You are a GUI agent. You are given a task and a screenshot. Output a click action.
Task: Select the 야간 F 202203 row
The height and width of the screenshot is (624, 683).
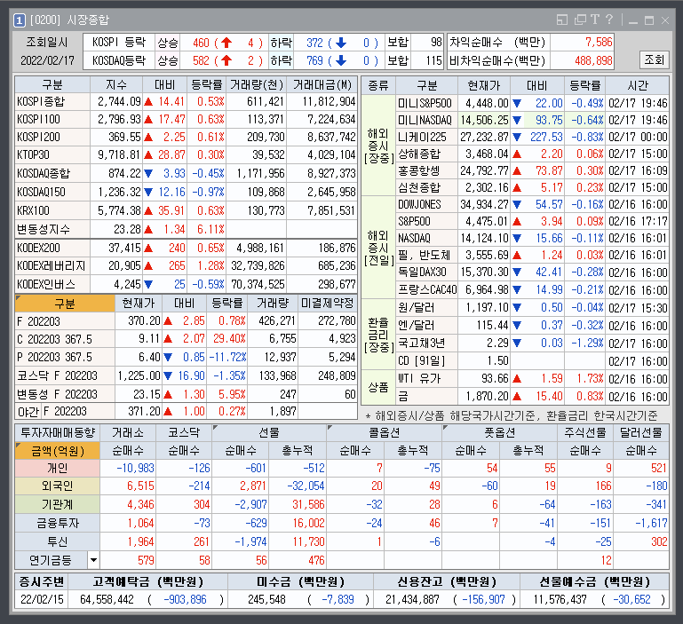(187, 412)
